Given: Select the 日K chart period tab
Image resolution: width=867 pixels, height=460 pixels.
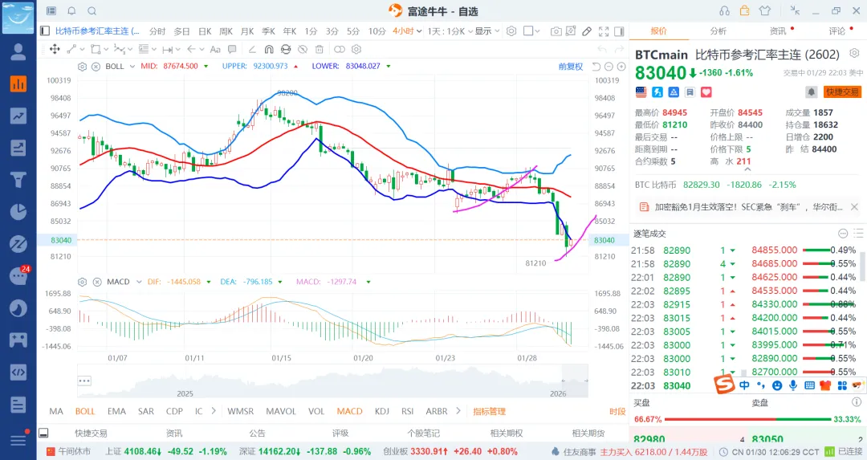Looking at the screenshot, I should click(x=204, y=31).
